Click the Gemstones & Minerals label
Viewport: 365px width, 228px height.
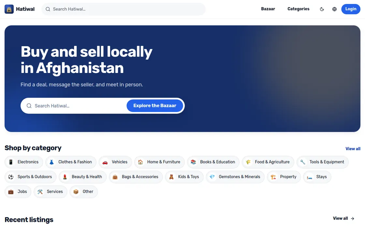pos(239,177)
